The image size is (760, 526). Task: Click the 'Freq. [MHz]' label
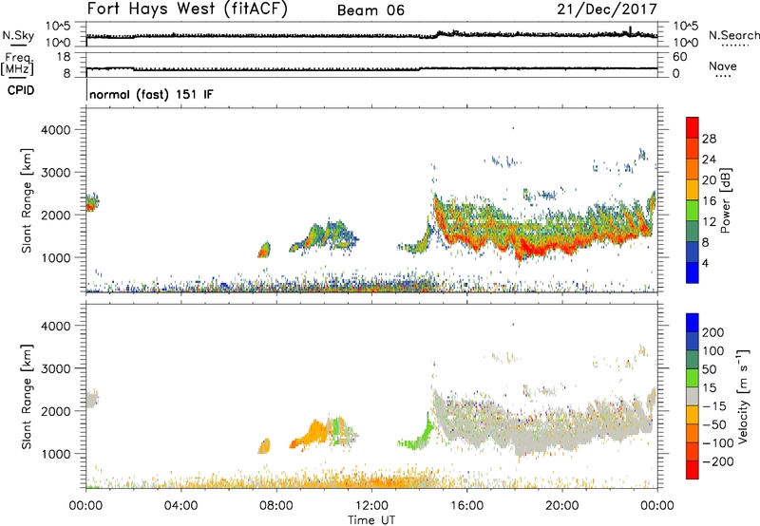click(x=17, y=65)
